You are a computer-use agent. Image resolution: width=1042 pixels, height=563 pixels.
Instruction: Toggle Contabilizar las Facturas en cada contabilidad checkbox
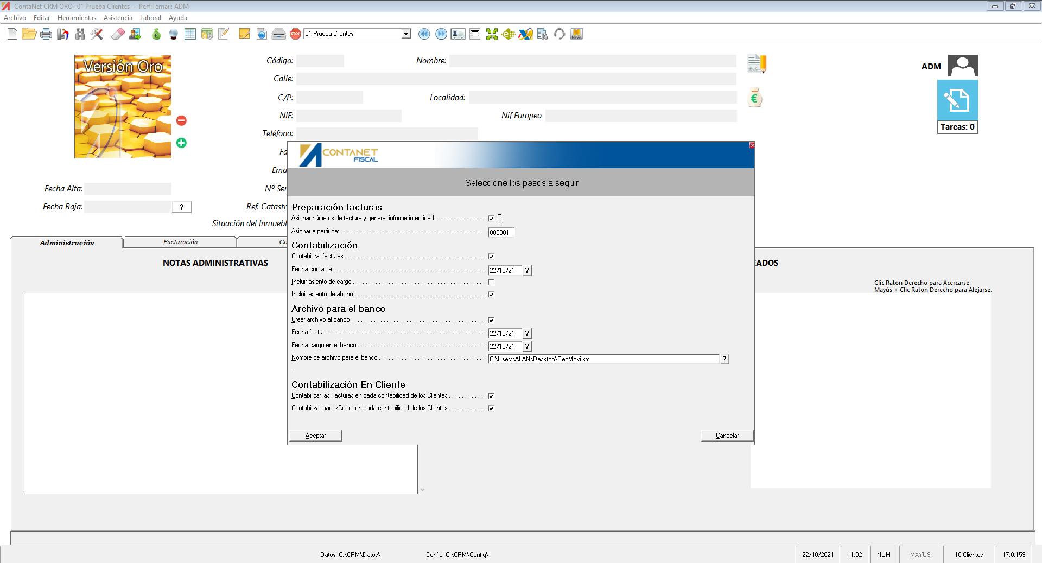coord(491,396)
